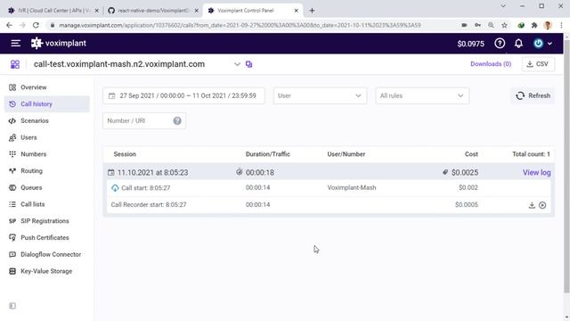Click the View log link

click(536, 172)
